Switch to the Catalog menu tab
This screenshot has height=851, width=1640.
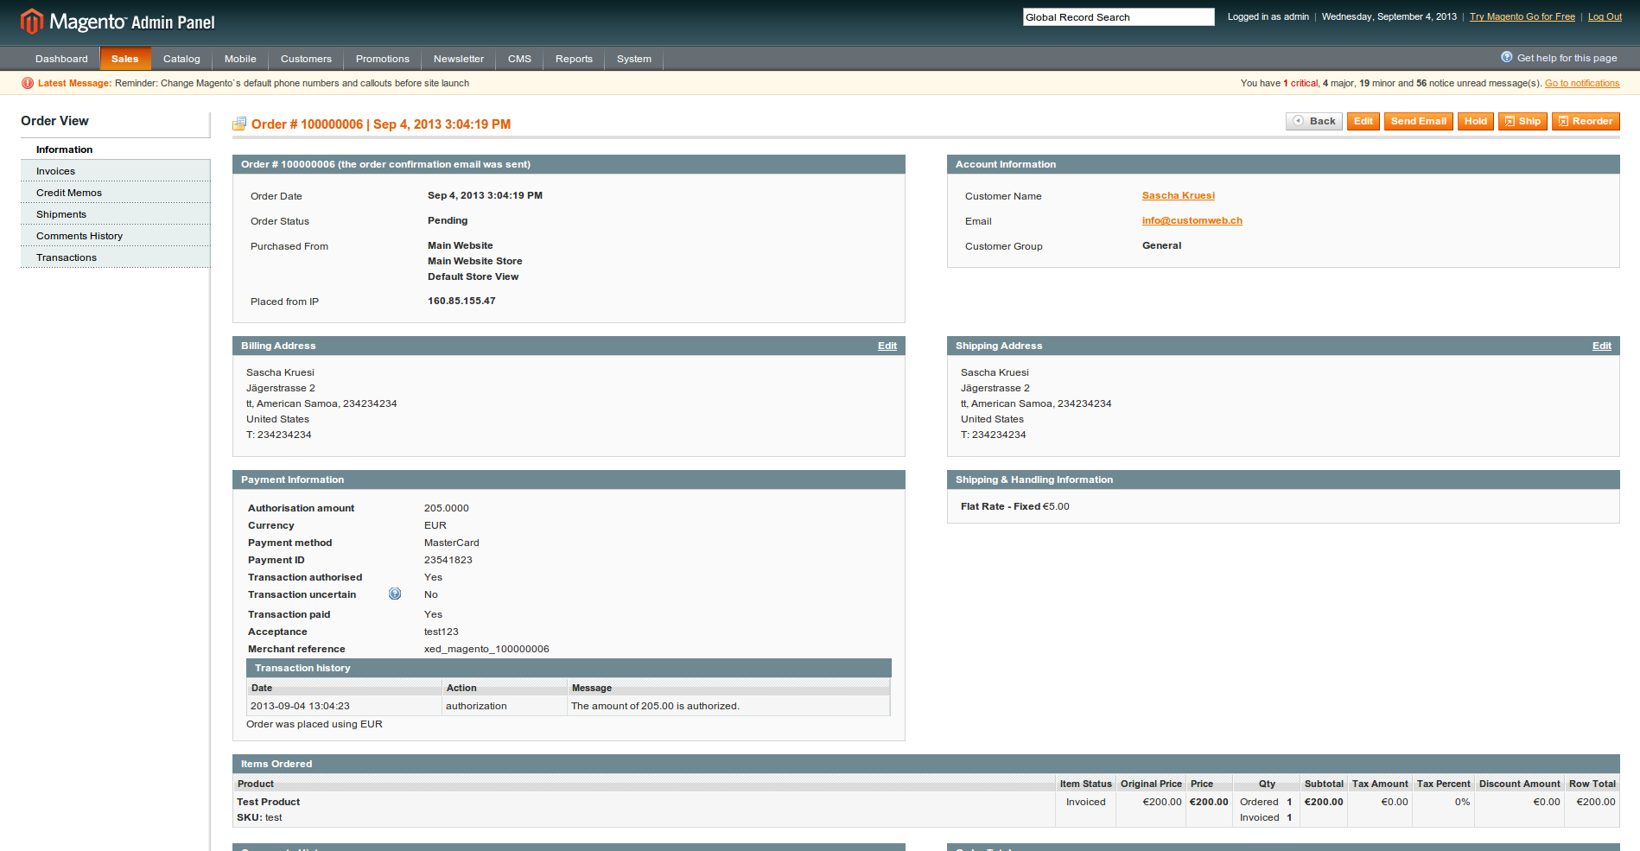[x=181, y=59]
